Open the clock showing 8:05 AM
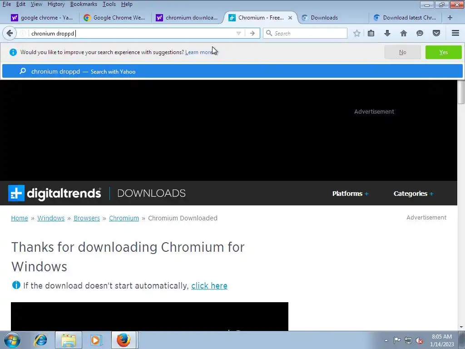 [x=442, y=340]
